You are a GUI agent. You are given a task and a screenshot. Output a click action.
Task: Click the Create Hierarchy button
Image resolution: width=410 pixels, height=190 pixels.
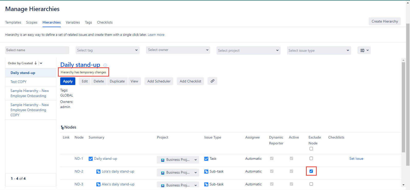tap(385, 21)
